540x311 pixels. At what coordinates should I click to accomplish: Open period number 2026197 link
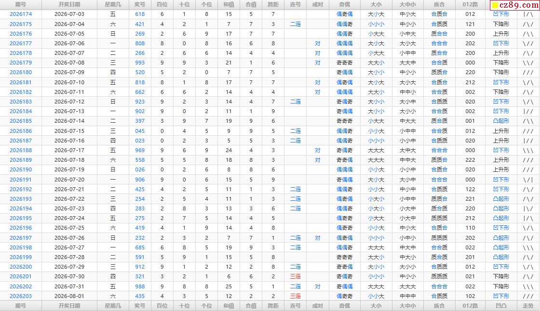21,238
